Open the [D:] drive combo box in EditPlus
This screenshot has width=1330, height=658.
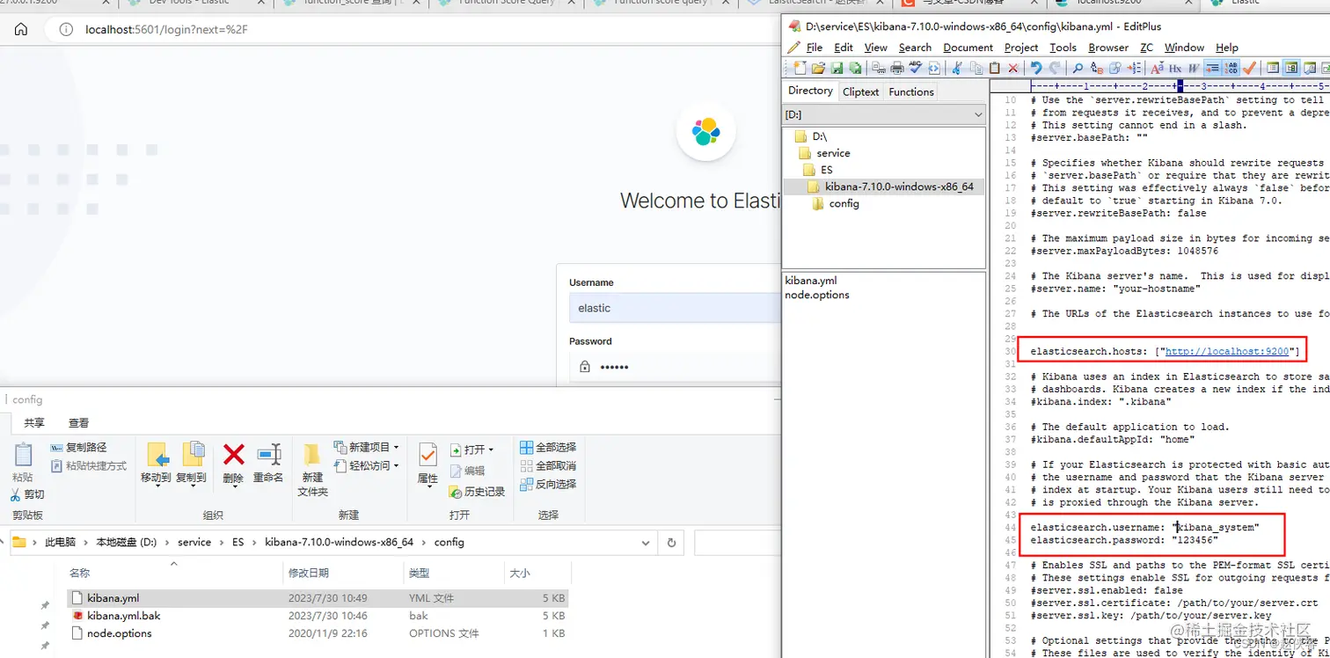884,114
